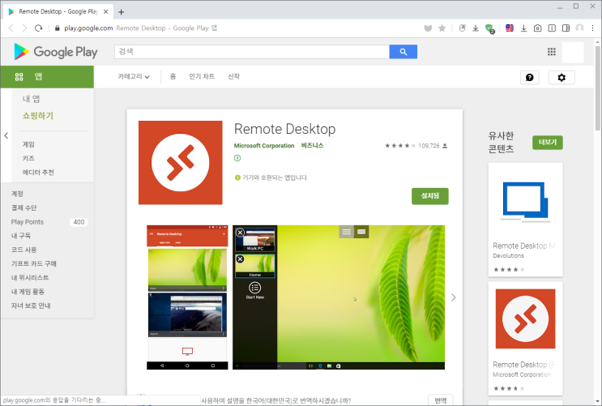This screenshot has height=406, width=602.
Task: Click the flag translation extension icon
Action: pos(510,28)
